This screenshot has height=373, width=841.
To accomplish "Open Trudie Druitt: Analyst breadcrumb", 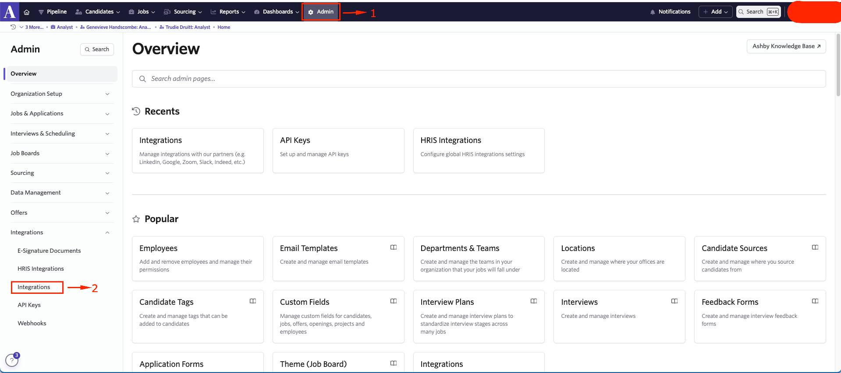I will (185, 27).
